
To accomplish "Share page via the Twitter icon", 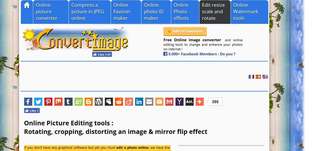I will (x=38, y=102).
